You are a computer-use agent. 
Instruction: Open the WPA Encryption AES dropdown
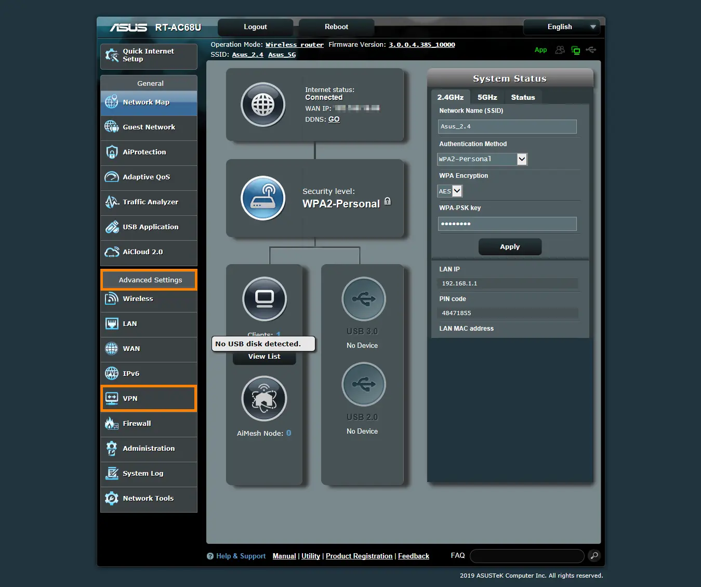(x=449, y=191)
